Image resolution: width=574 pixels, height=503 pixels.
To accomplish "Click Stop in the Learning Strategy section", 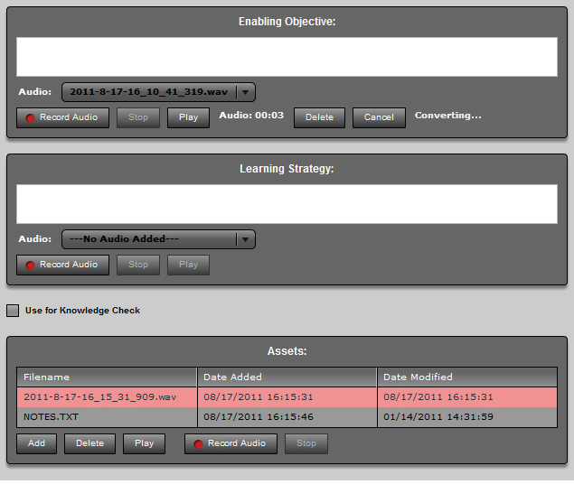I will point(137,265).
